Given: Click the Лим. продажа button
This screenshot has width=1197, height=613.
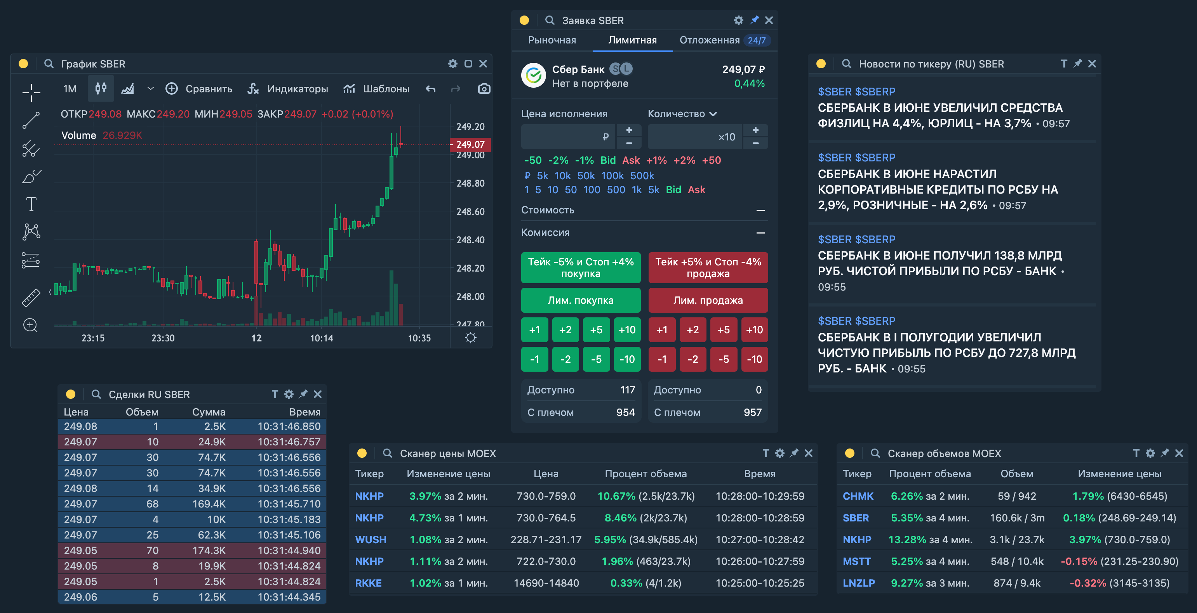Looking at the screenshot, I should click(x=708, y=300).
